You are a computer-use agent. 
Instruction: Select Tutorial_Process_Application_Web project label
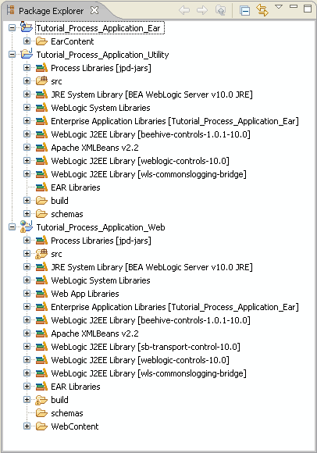click(x=101, y=227)
